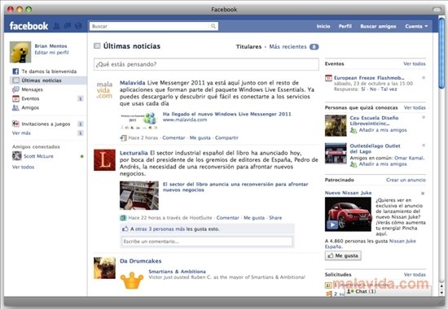Open the notifications globe icon

pyautogui.click(x=78, y=26)
